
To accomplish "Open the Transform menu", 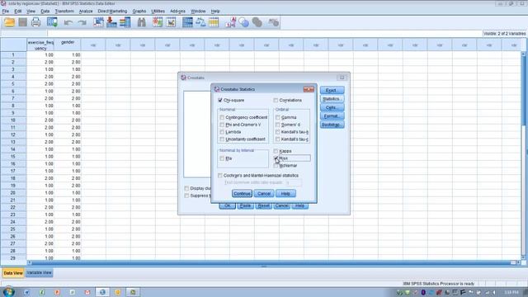I will coord(64,11).
